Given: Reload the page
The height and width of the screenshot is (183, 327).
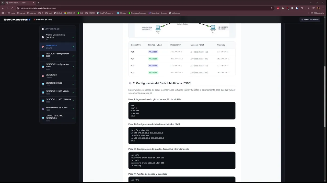Looking at the screenshot, I should [x=12, y=8].
